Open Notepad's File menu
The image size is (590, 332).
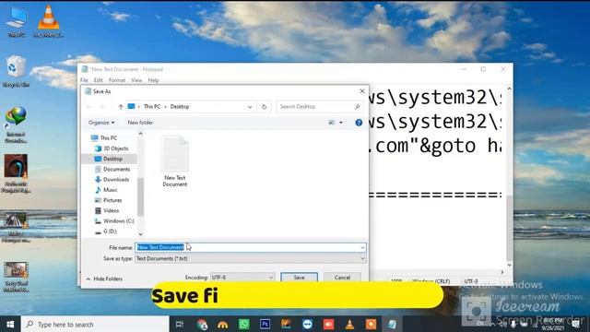[x=84, y=80]
